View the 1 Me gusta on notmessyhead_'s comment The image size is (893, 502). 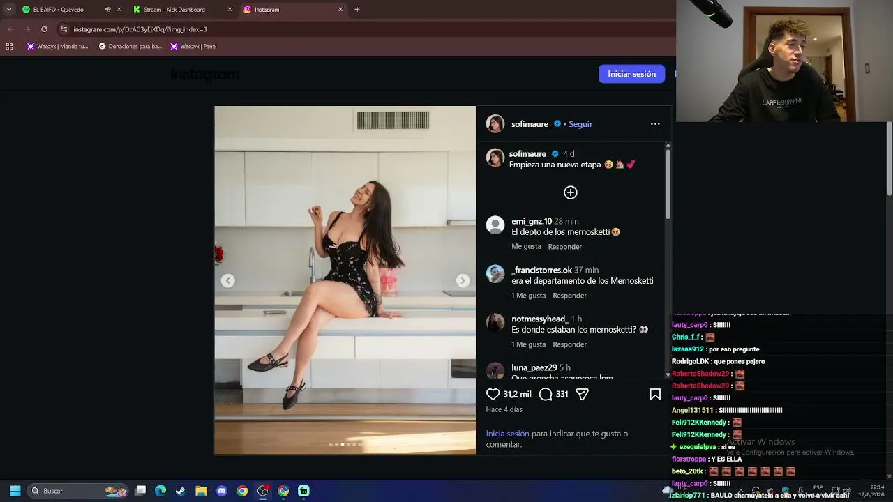529,344
